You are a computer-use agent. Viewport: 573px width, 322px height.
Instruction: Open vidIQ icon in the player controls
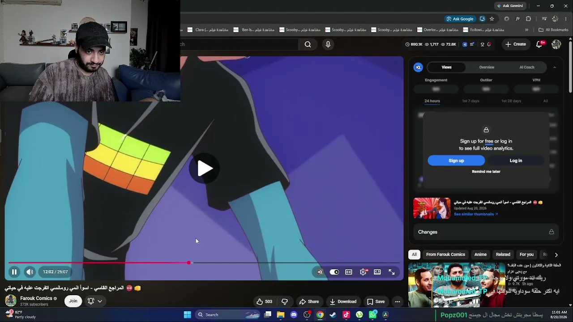320,272
